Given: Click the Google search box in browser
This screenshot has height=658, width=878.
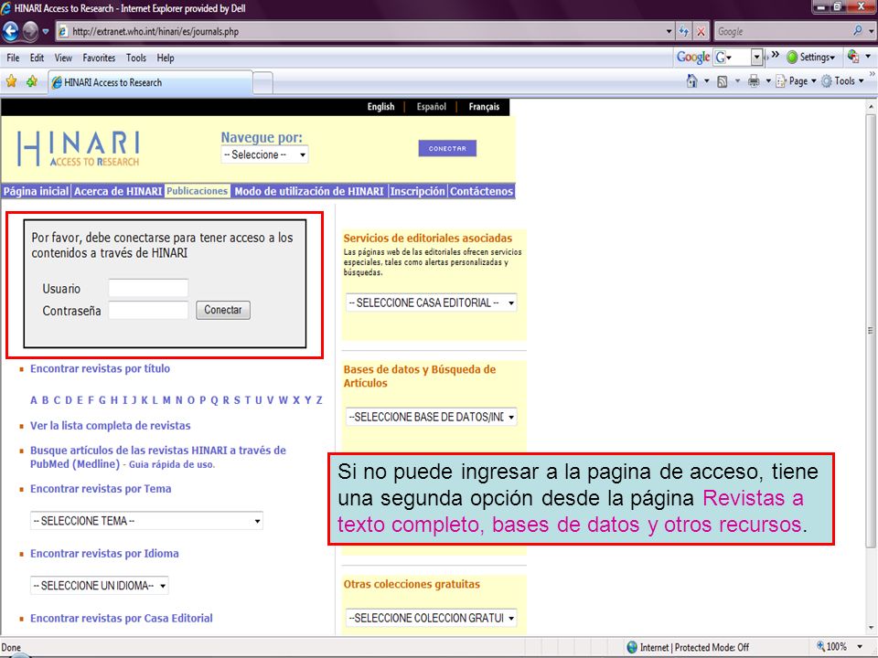Looking at the screenshot, I should 782,31.
